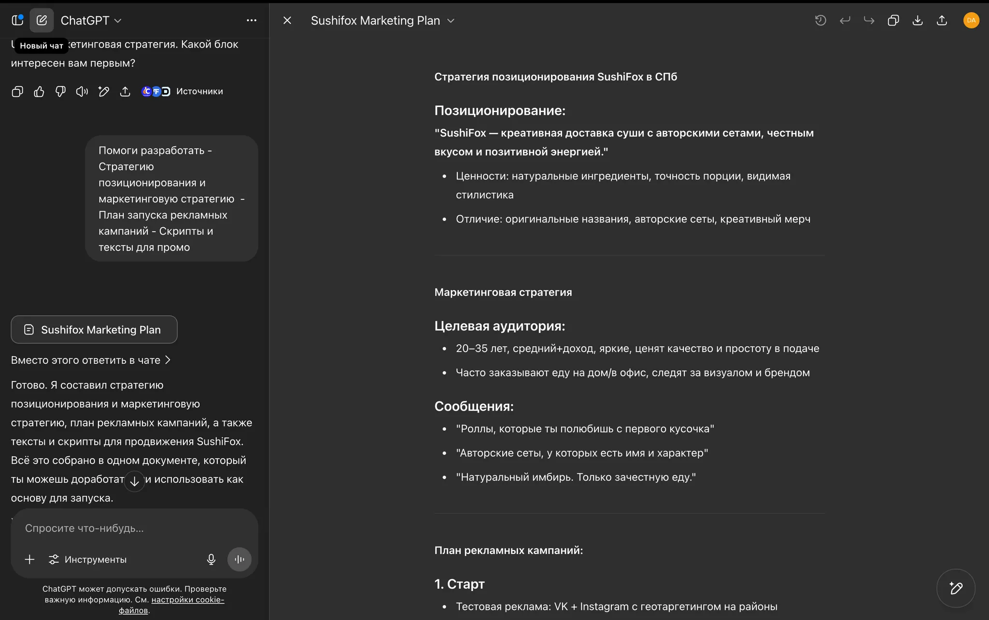
Task: Select the Тестовая реклама: VK + Instagram line
Action: [617, 606]
